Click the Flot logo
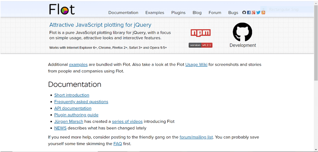318x152 pixels. (x=62, y=9)
